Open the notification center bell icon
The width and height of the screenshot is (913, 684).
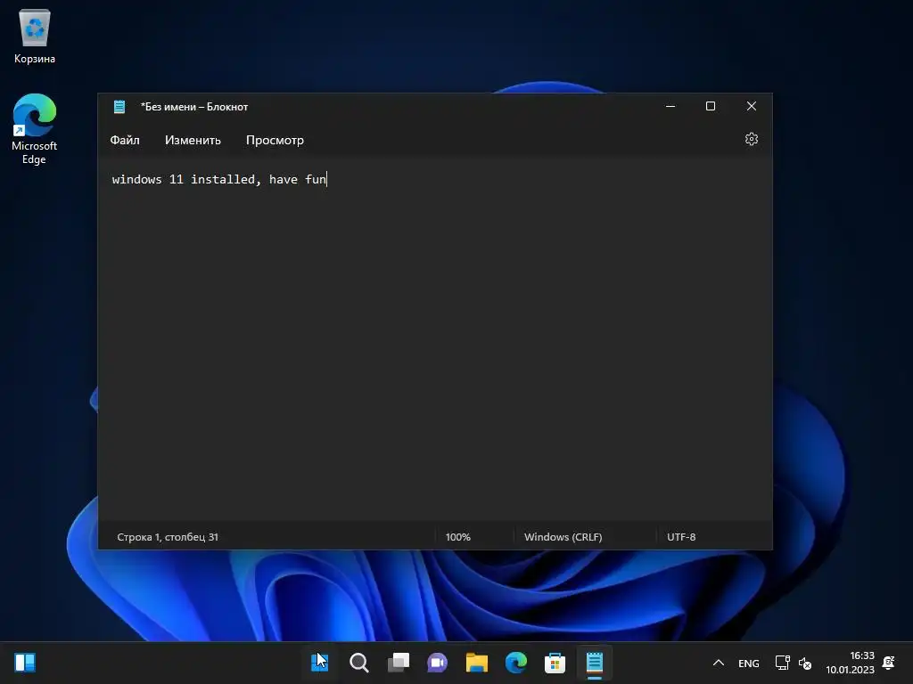(x=889, y=663)
